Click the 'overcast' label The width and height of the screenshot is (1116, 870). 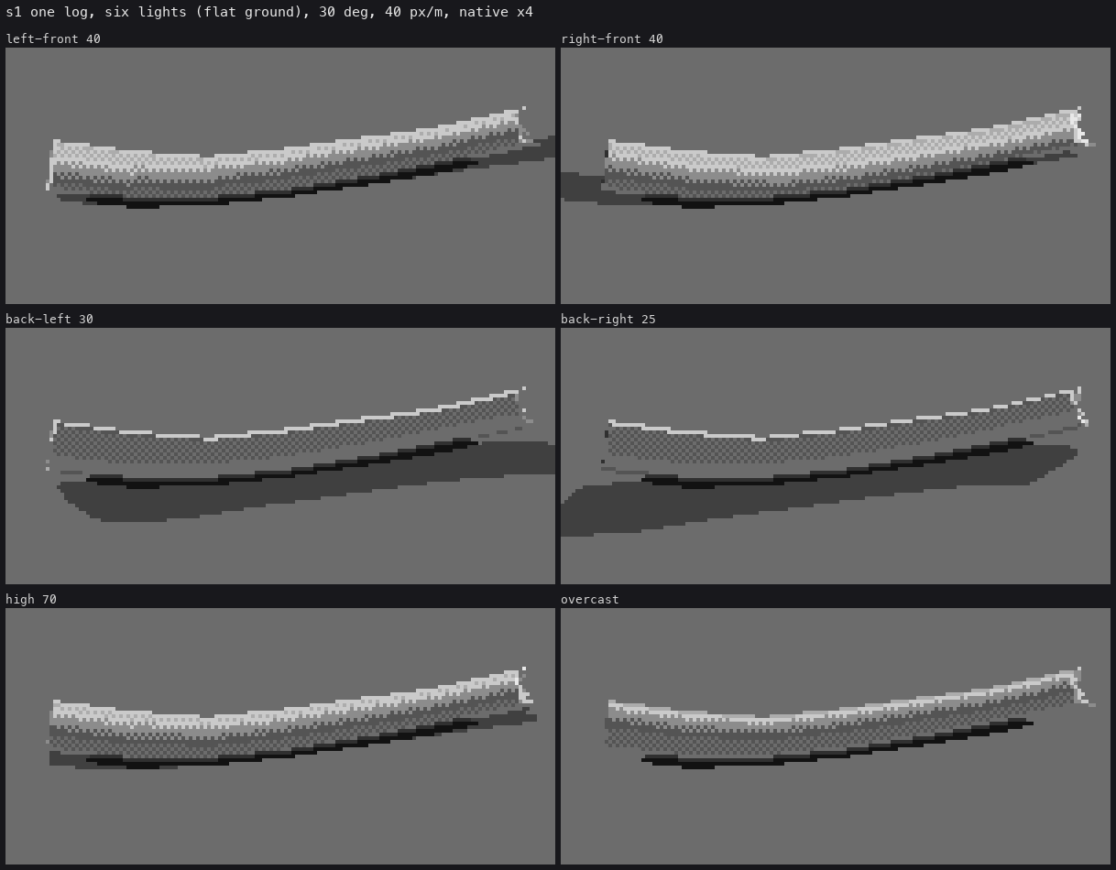pyautogui.click(x=590, y=599)
